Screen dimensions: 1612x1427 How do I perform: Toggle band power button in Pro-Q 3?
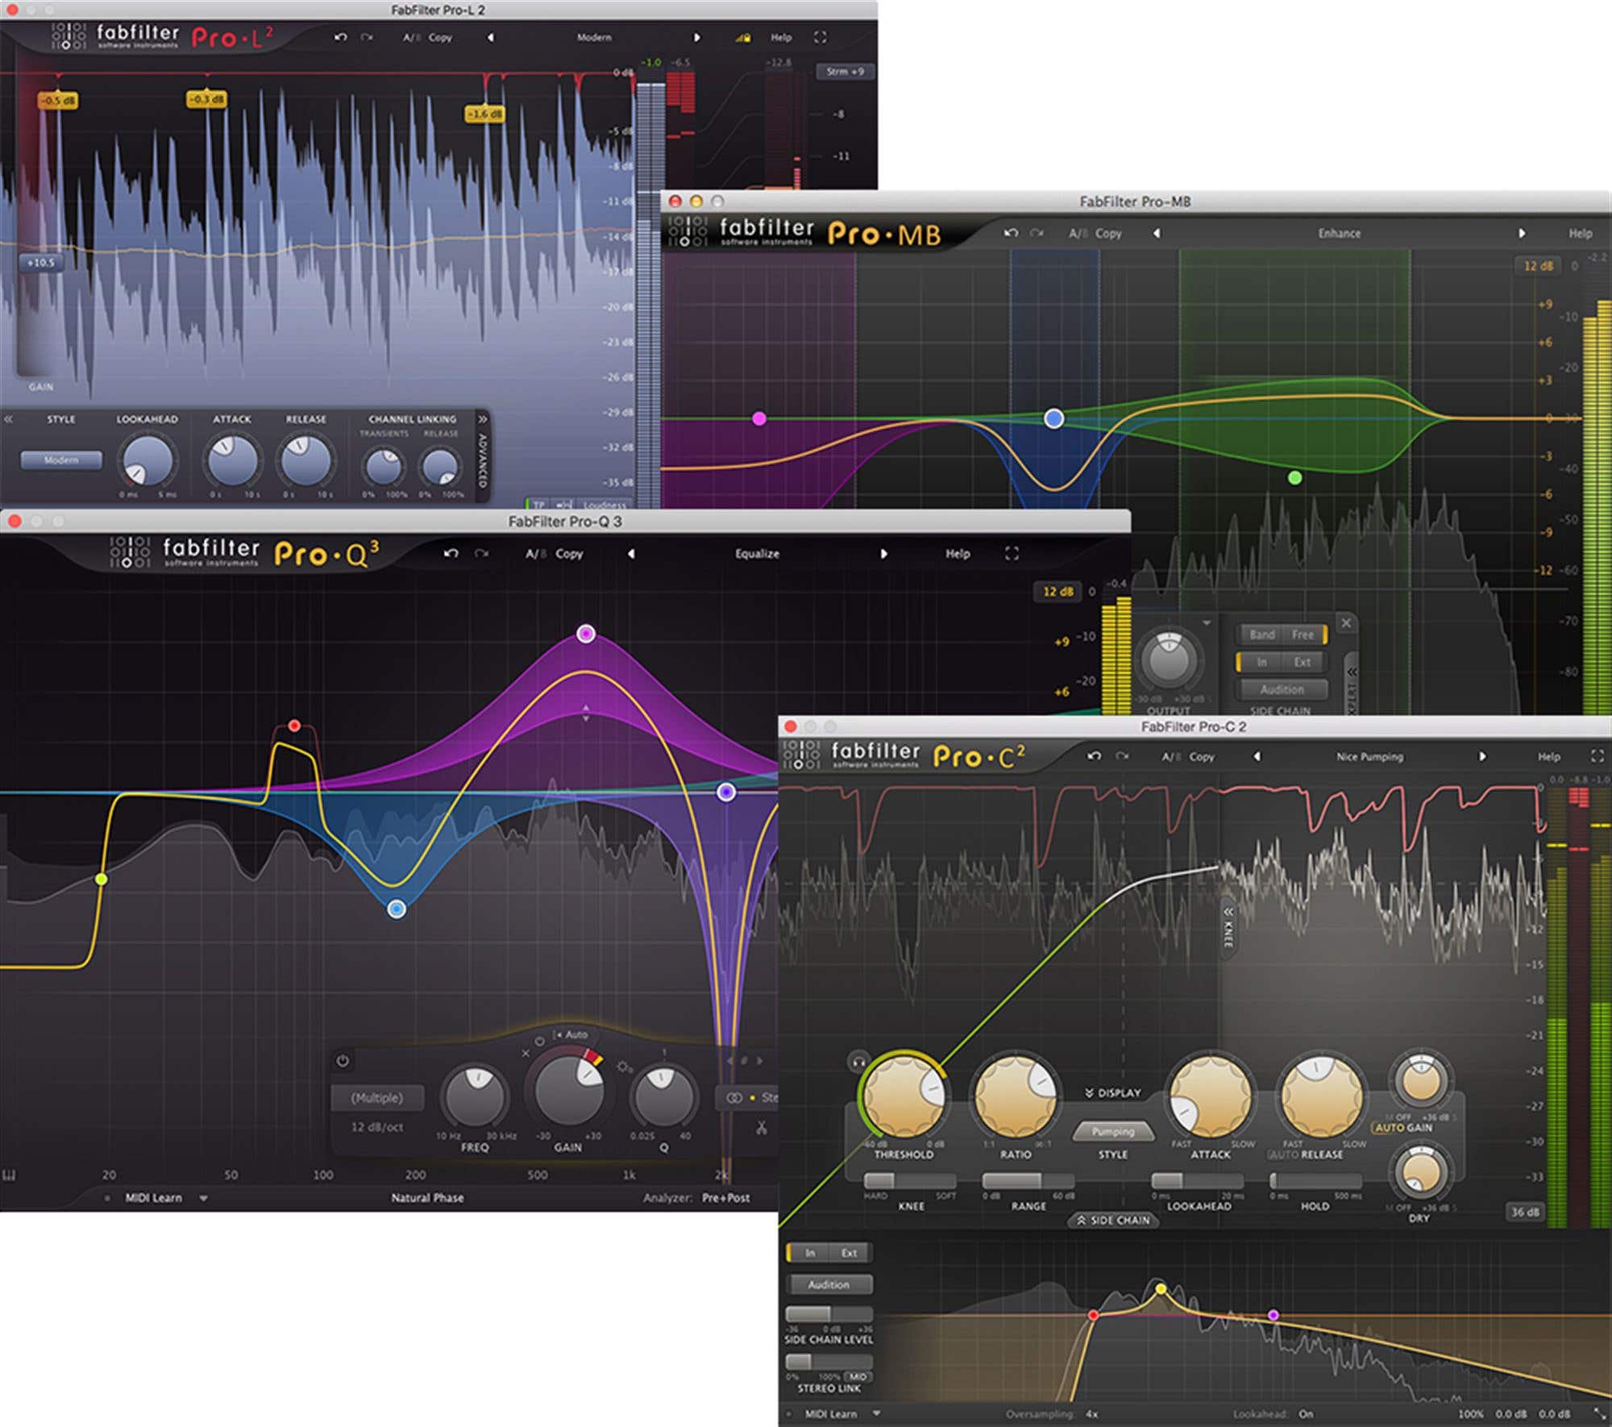(x=343, y=1061)
